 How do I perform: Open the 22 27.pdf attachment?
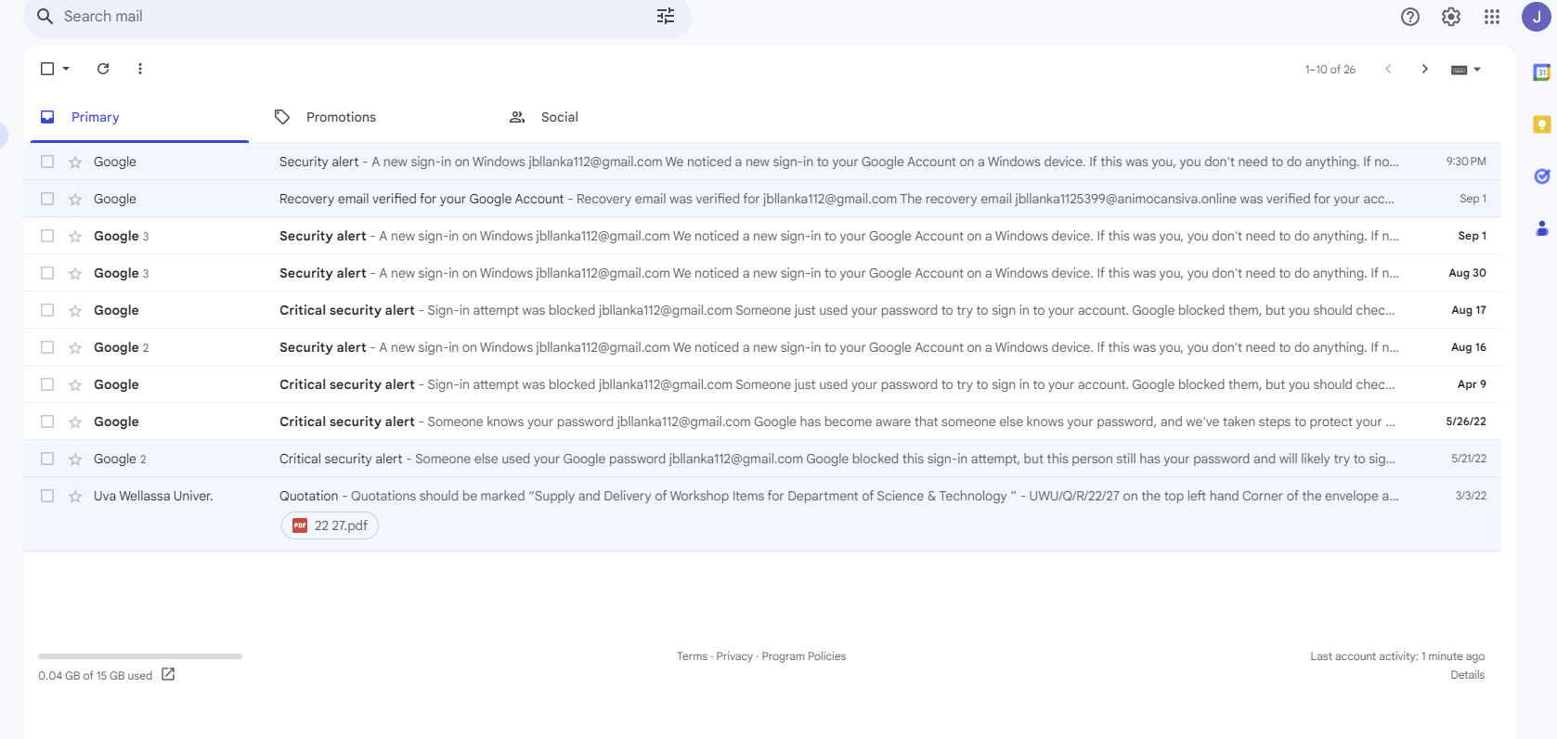330,525
